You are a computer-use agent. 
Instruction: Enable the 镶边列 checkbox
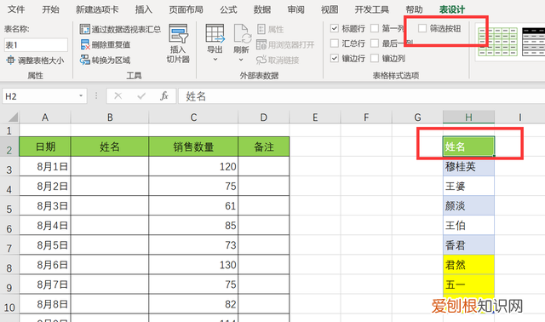(x=375, y=58)
